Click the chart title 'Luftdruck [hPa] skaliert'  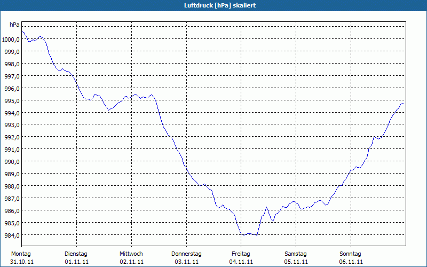[x=220, y=5]
